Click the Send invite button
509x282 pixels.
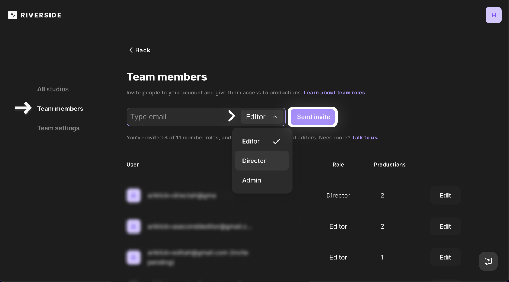[313, 117]
